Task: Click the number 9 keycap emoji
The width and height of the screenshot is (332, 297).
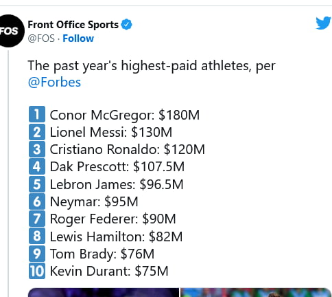Action: click(x=37, y=254)
